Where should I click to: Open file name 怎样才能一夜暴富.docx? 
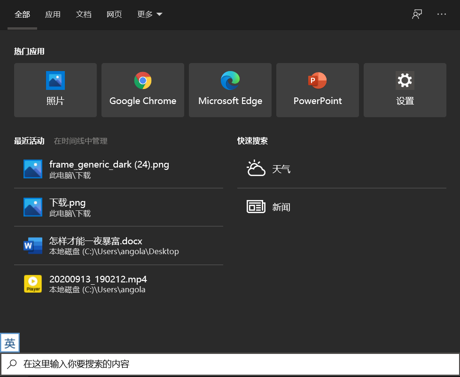tap(96, 241)
